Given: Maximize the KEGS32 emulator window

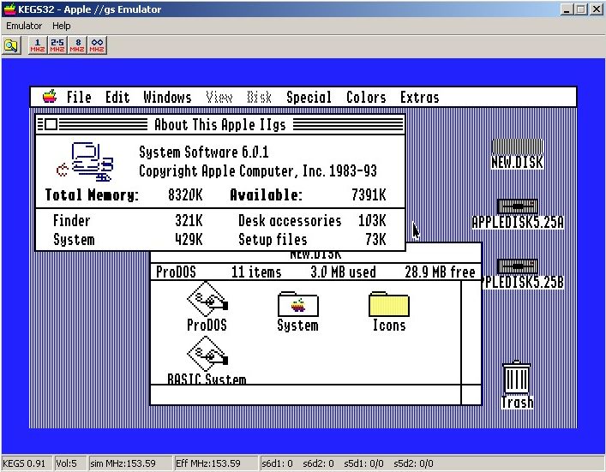Looking at the screenshot, I should (x=580, y=9).
